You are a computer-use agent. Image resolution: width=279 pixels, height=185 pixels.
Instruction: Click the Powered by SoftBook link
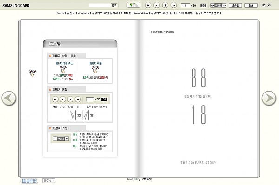[x=139, y=179]
